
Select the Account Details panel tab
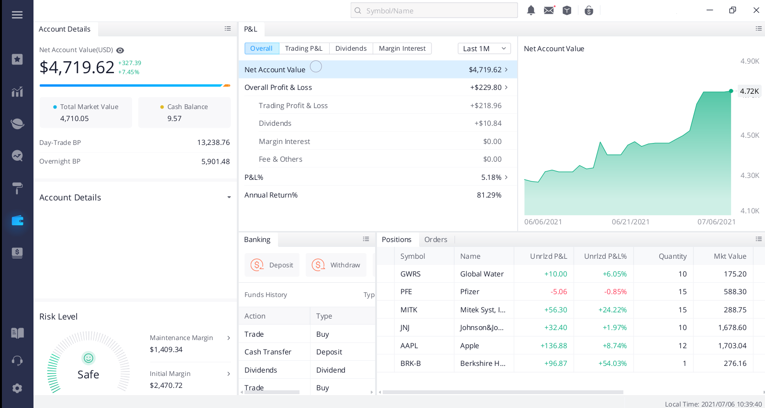65,29
